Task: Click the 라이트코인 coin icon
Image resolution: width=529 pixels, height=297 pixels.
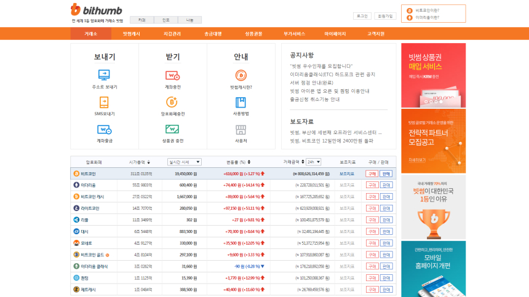Action: point(76,208)
